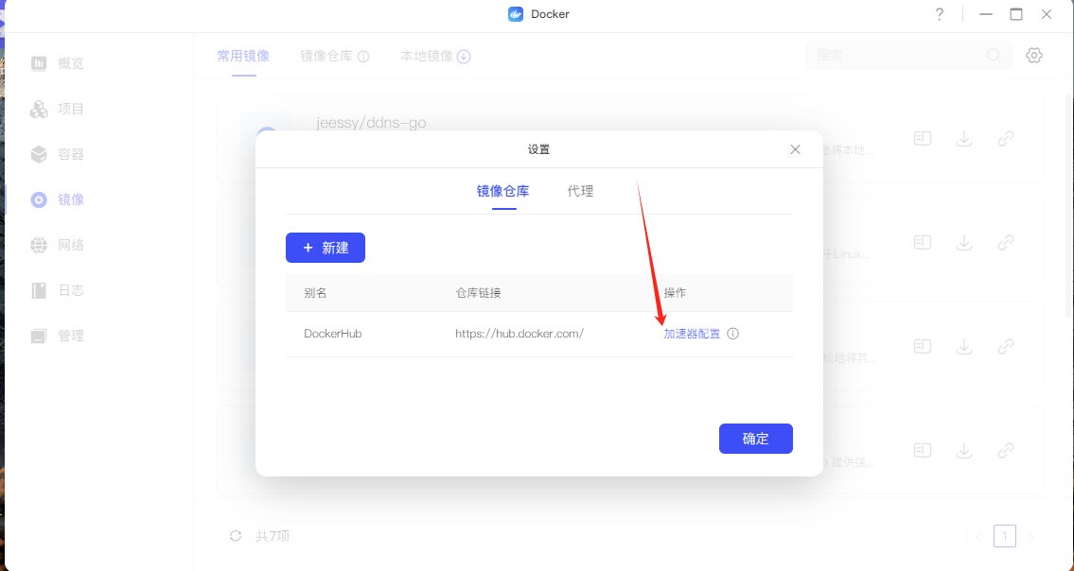
Task: Click the download icon in the 提供强 row
Action: pyautogui.click(x=964, y=451)
